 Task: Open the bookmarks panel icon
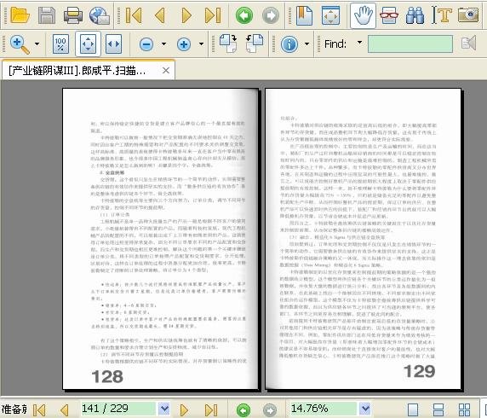[x=304, y=15]
